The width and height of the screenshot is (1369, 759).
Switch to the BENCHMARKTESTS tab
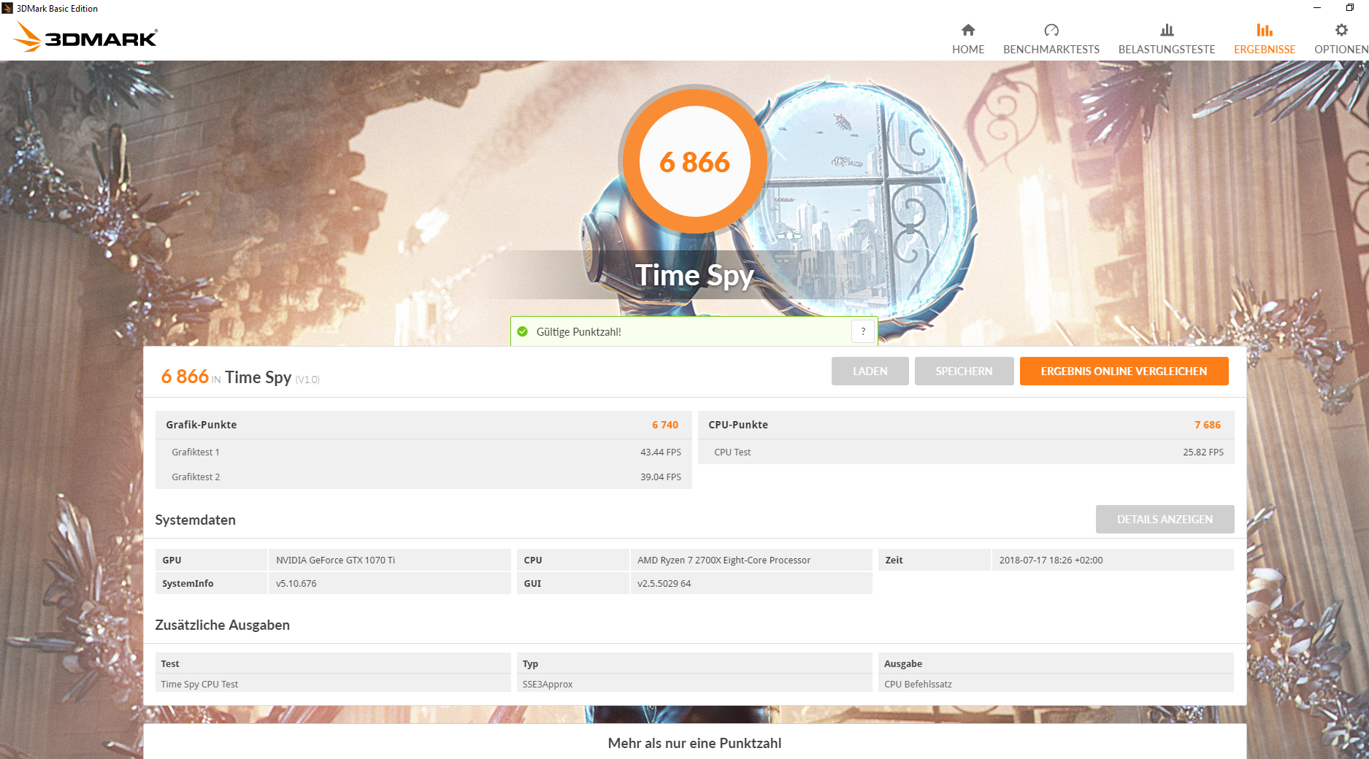(x=1051, y=39)
